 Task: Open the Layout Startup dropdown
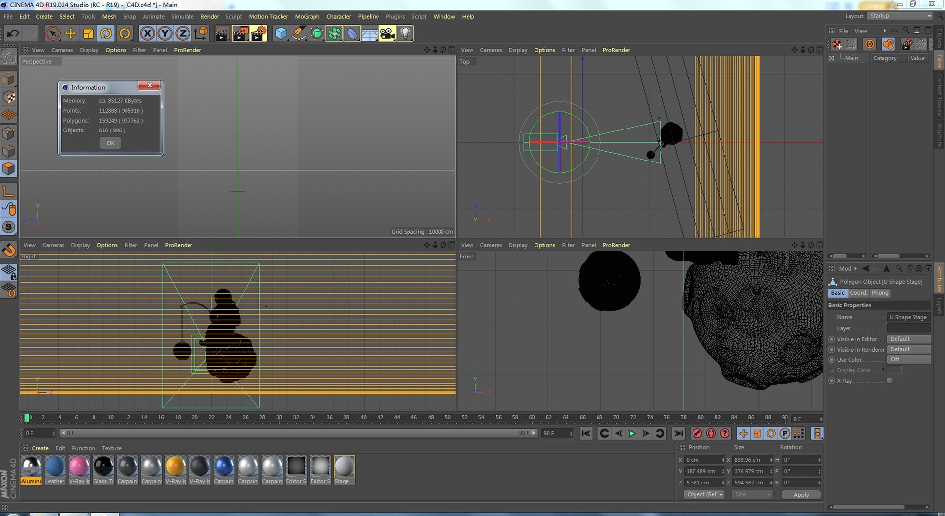[900, 16]
